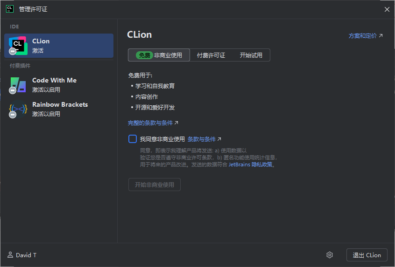395x267 pixels.
Task: Close the 管理许可证 dialog
Action: [387, 9]
